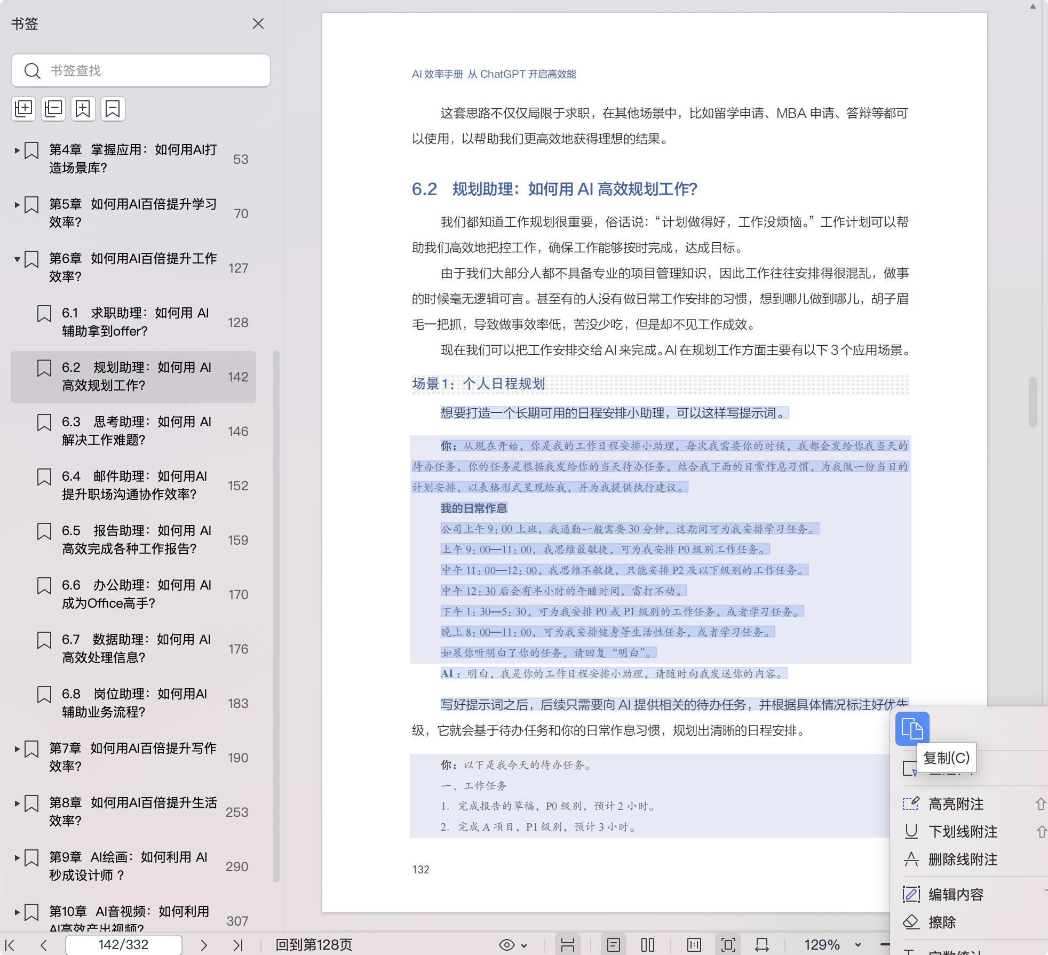Click the 书签 panel title
Viewport: 1048px width, 955px height.
(x=25, y=23)
